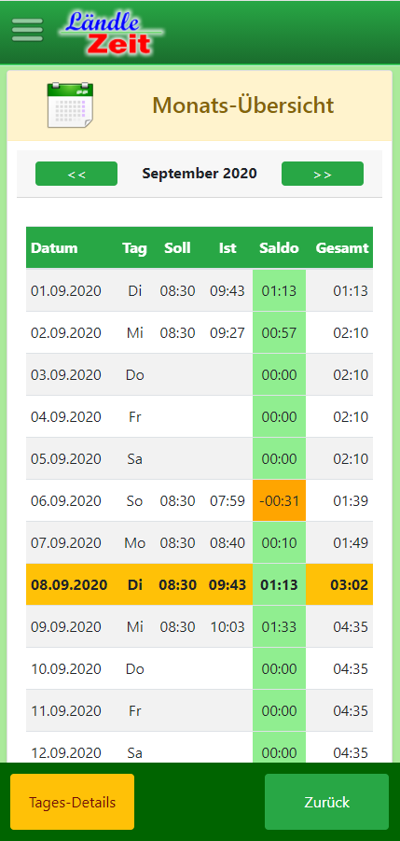Image resolution: width=400 pixels, height=841 pixels.
Task: Click Gesamt value 01:13 on 01.09.2020
Action: 351,290
